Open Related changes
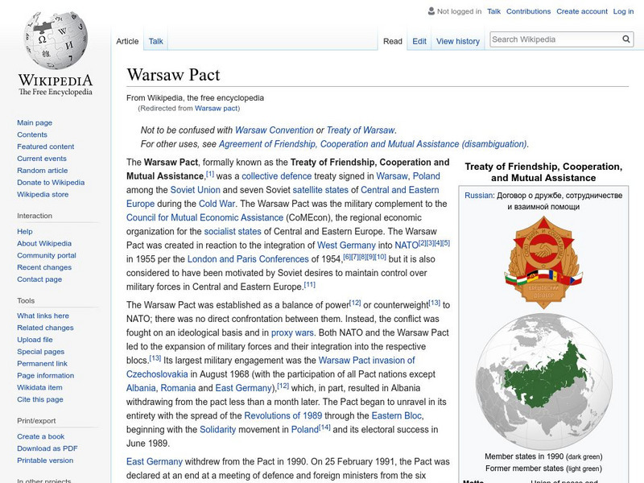 [x=45, y=328]
